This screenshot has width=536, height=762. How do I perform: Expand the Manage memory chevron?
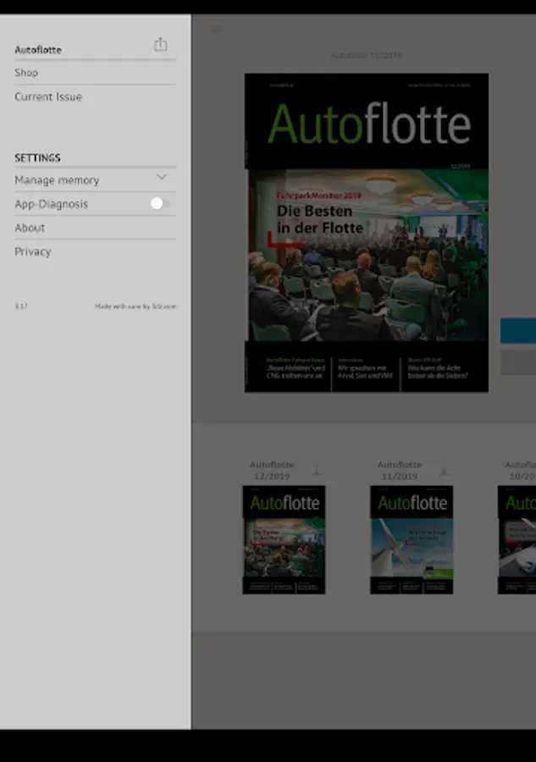[x=162, y=177]
